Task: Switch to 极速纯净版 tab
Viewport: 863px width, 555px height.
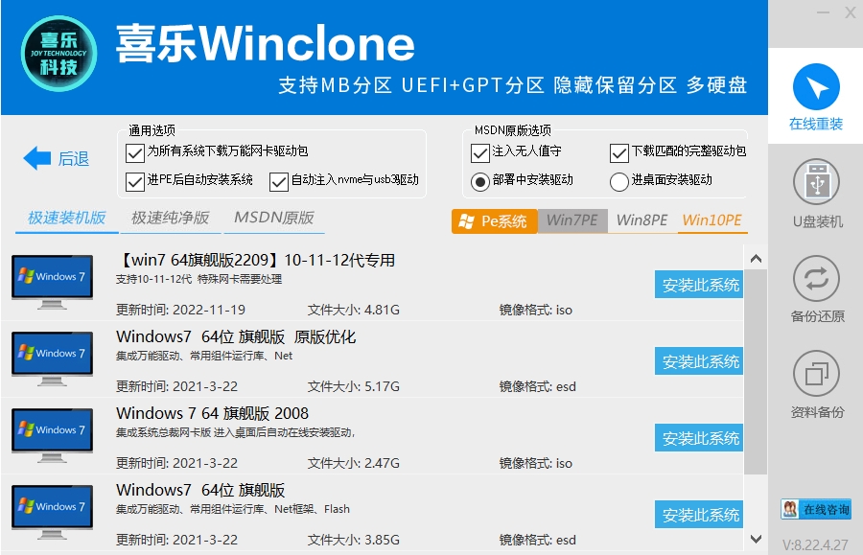Action: point(170,218)
